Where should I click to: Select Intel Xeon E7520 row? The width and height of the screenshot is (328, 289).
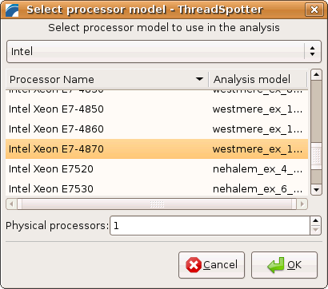[157, 169]
